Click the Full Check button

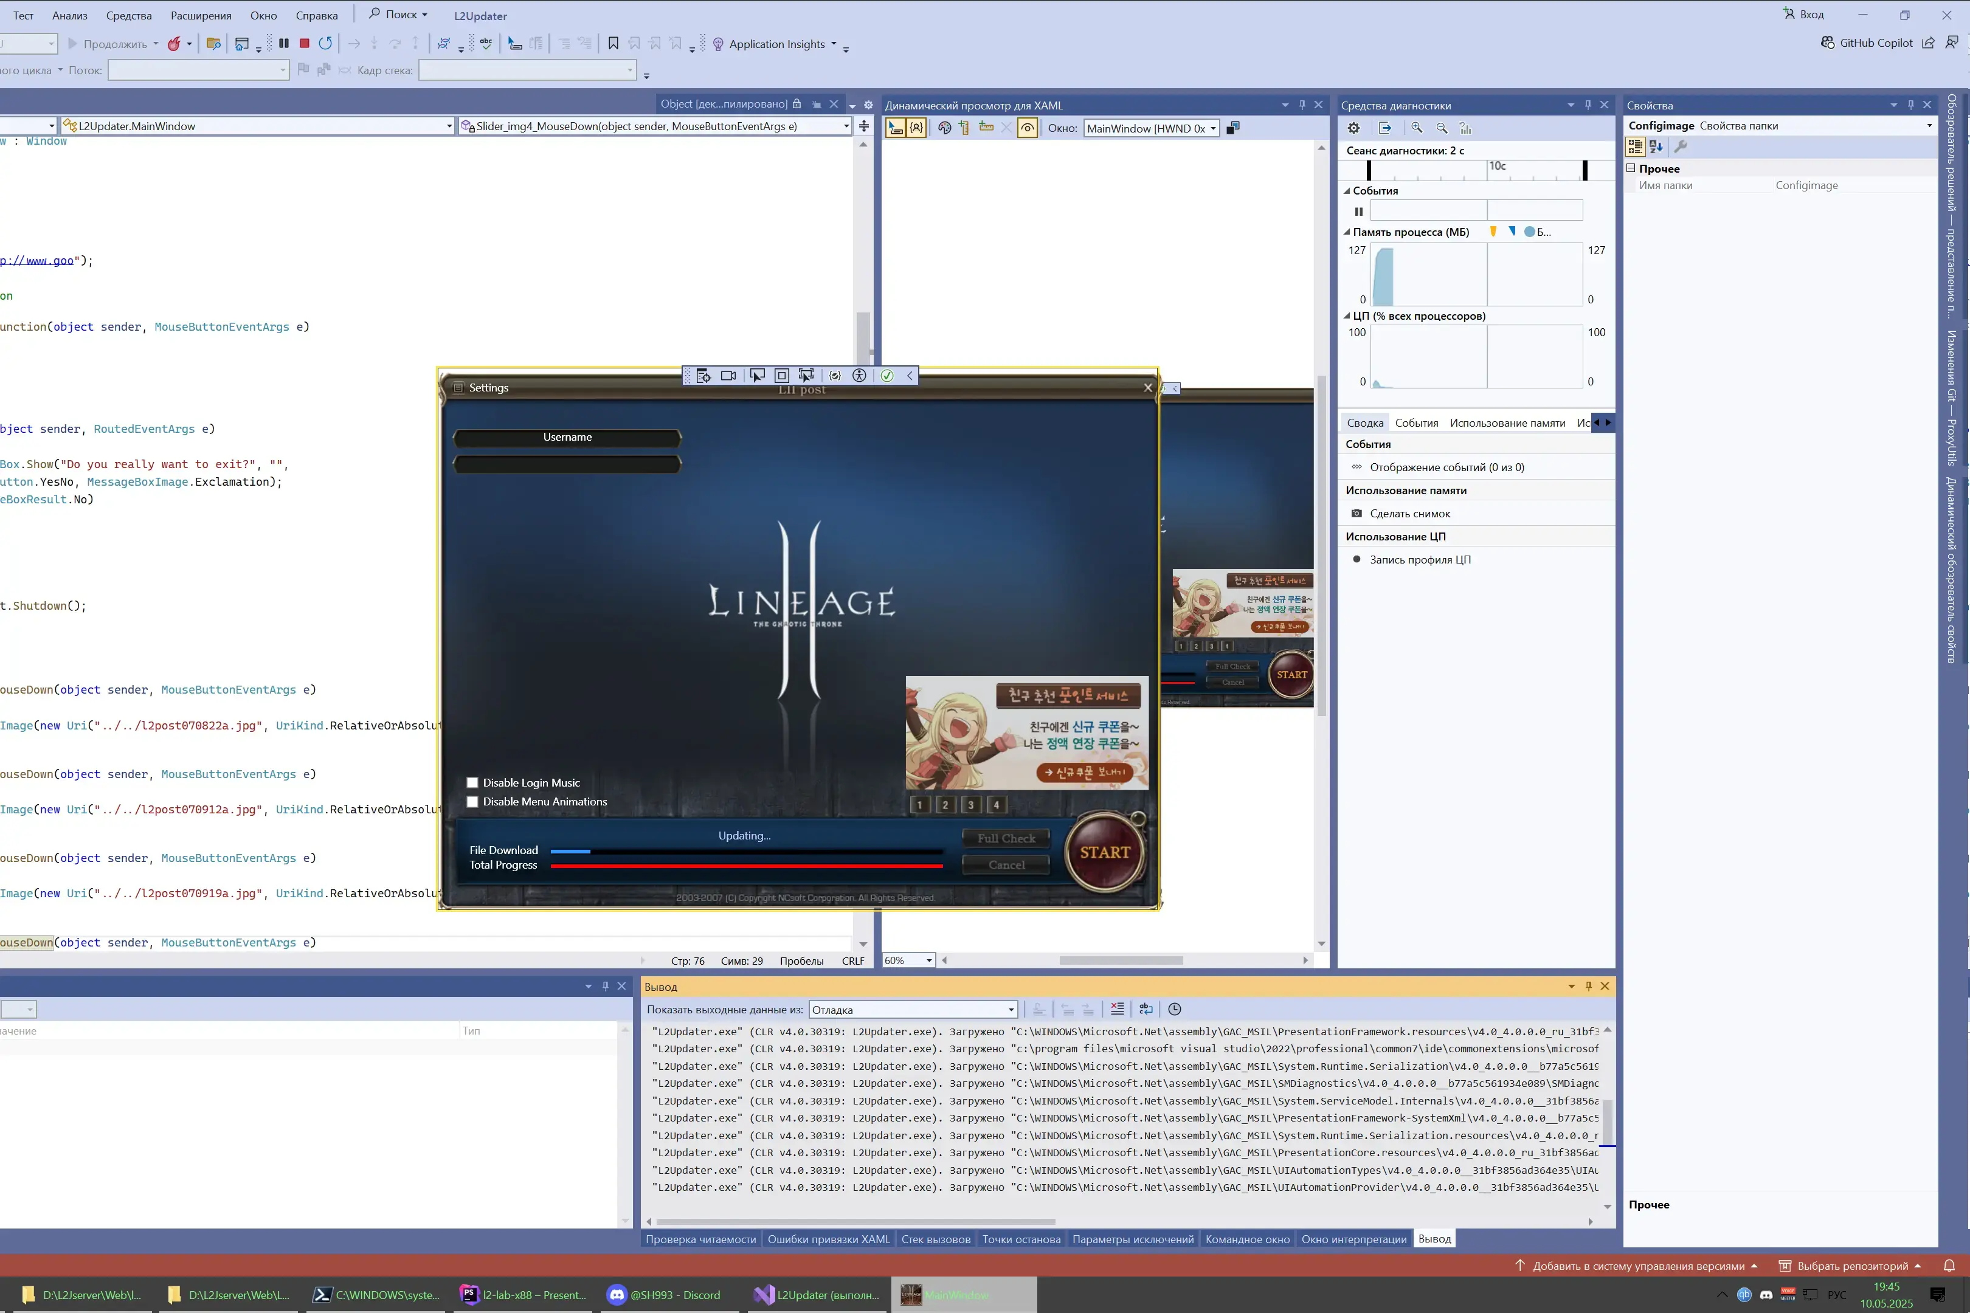(x=1006, y=838)
